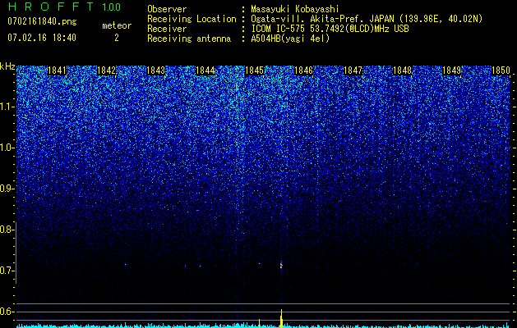Click the 1845 time marker

click(255, 71)
